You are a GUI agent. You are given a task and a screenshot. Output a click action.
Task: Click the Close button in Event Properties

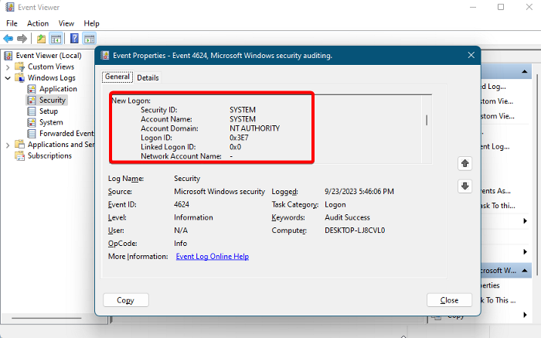coord(449,300)
